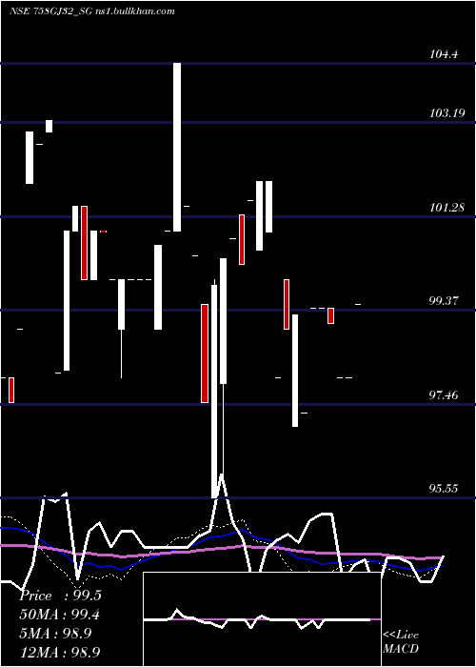The width and height of the screenshot is (476, 667).
Task: Click the 101.28 price level label
Action: (446, 208)
